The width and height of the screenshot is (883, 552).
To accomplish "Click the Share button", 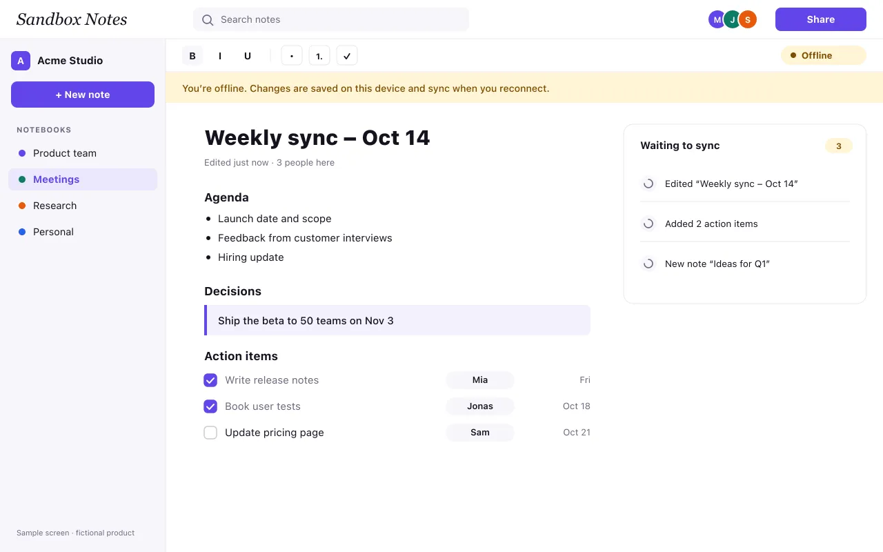I will point(821,19).
